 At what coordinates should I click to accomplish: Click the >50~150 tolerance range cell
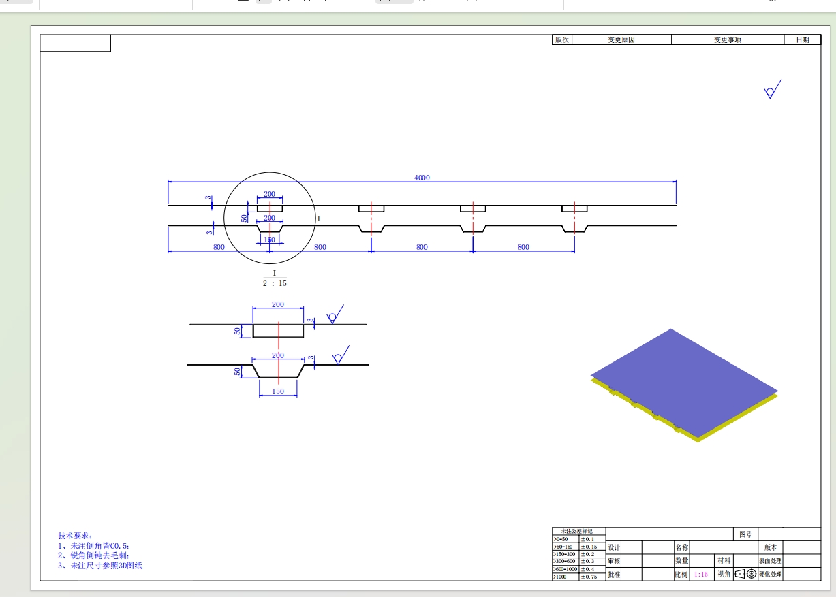pos(565,547)
